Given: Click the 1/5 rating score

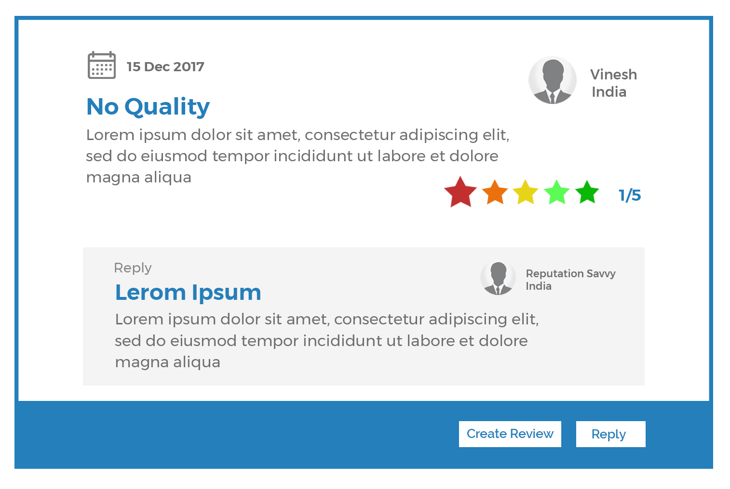Looking at the screenshot, I should (630, 195).
